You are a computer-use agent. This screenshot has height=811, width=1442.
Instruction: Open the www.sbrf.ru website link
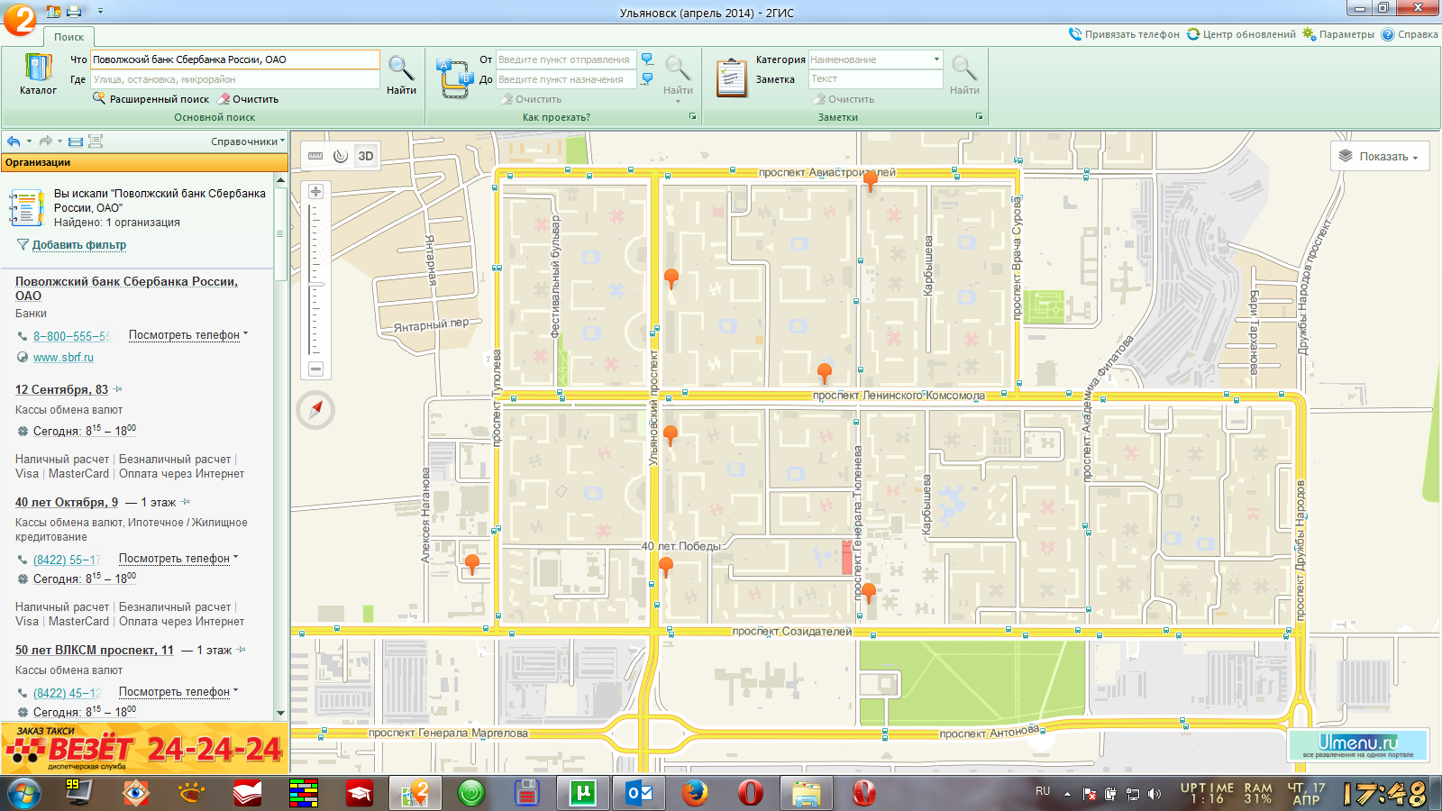pos(63,358)
